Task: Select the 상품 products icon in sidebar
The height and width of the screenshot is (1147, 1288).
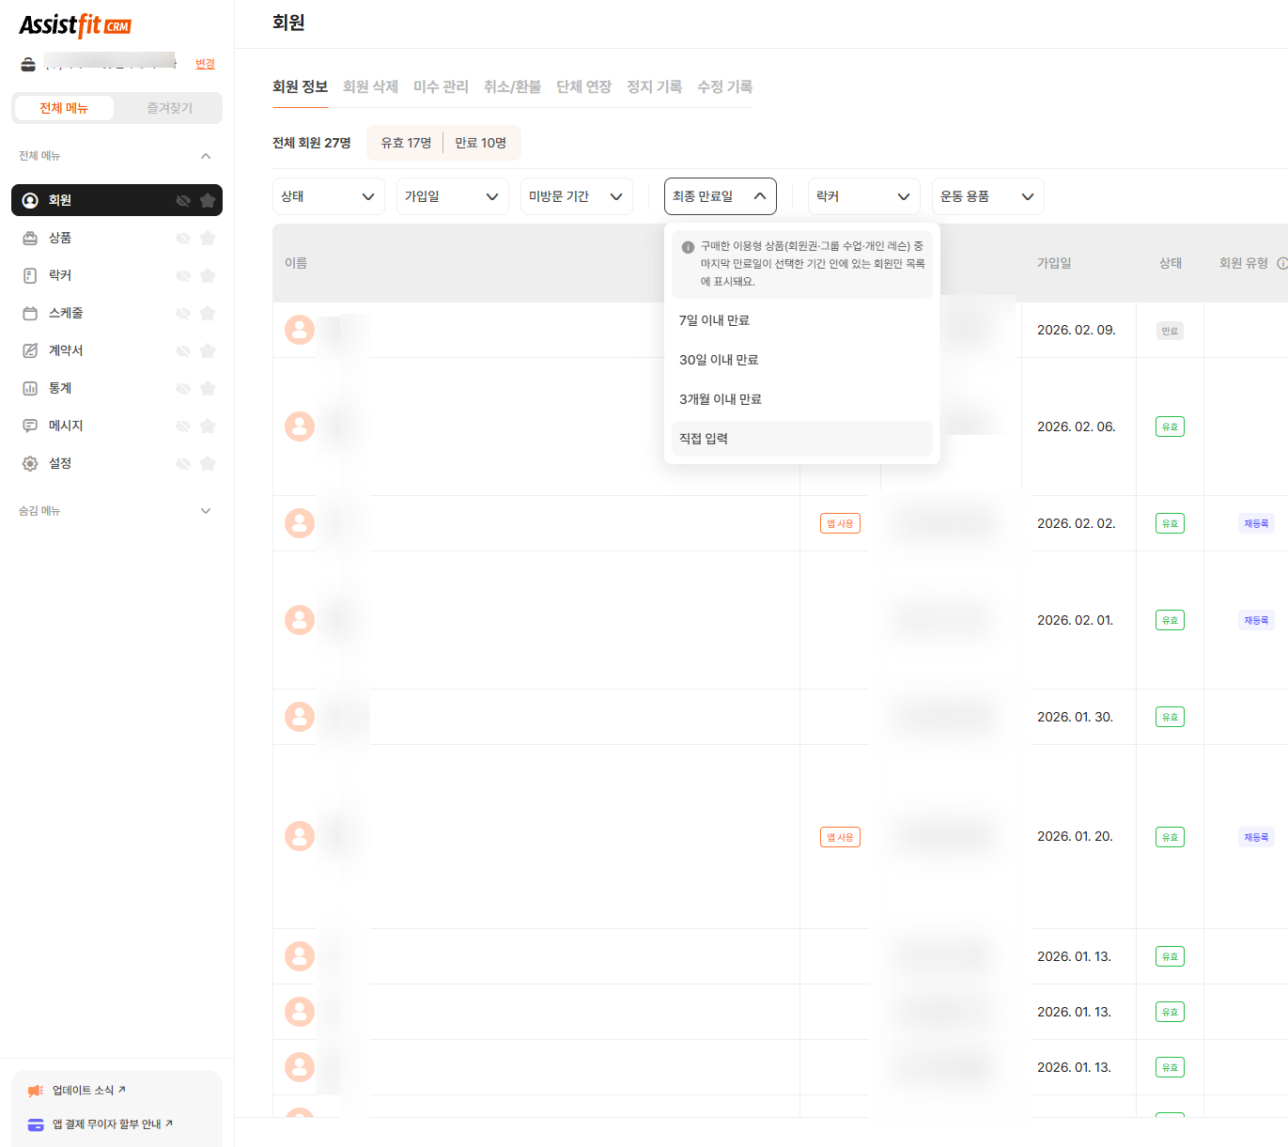Action: [x=28, y=238]
